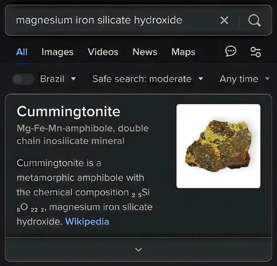The height and width of the screenshot is (266, 277).
Task: Switch to the Images tab
Action: click(58, 52)
